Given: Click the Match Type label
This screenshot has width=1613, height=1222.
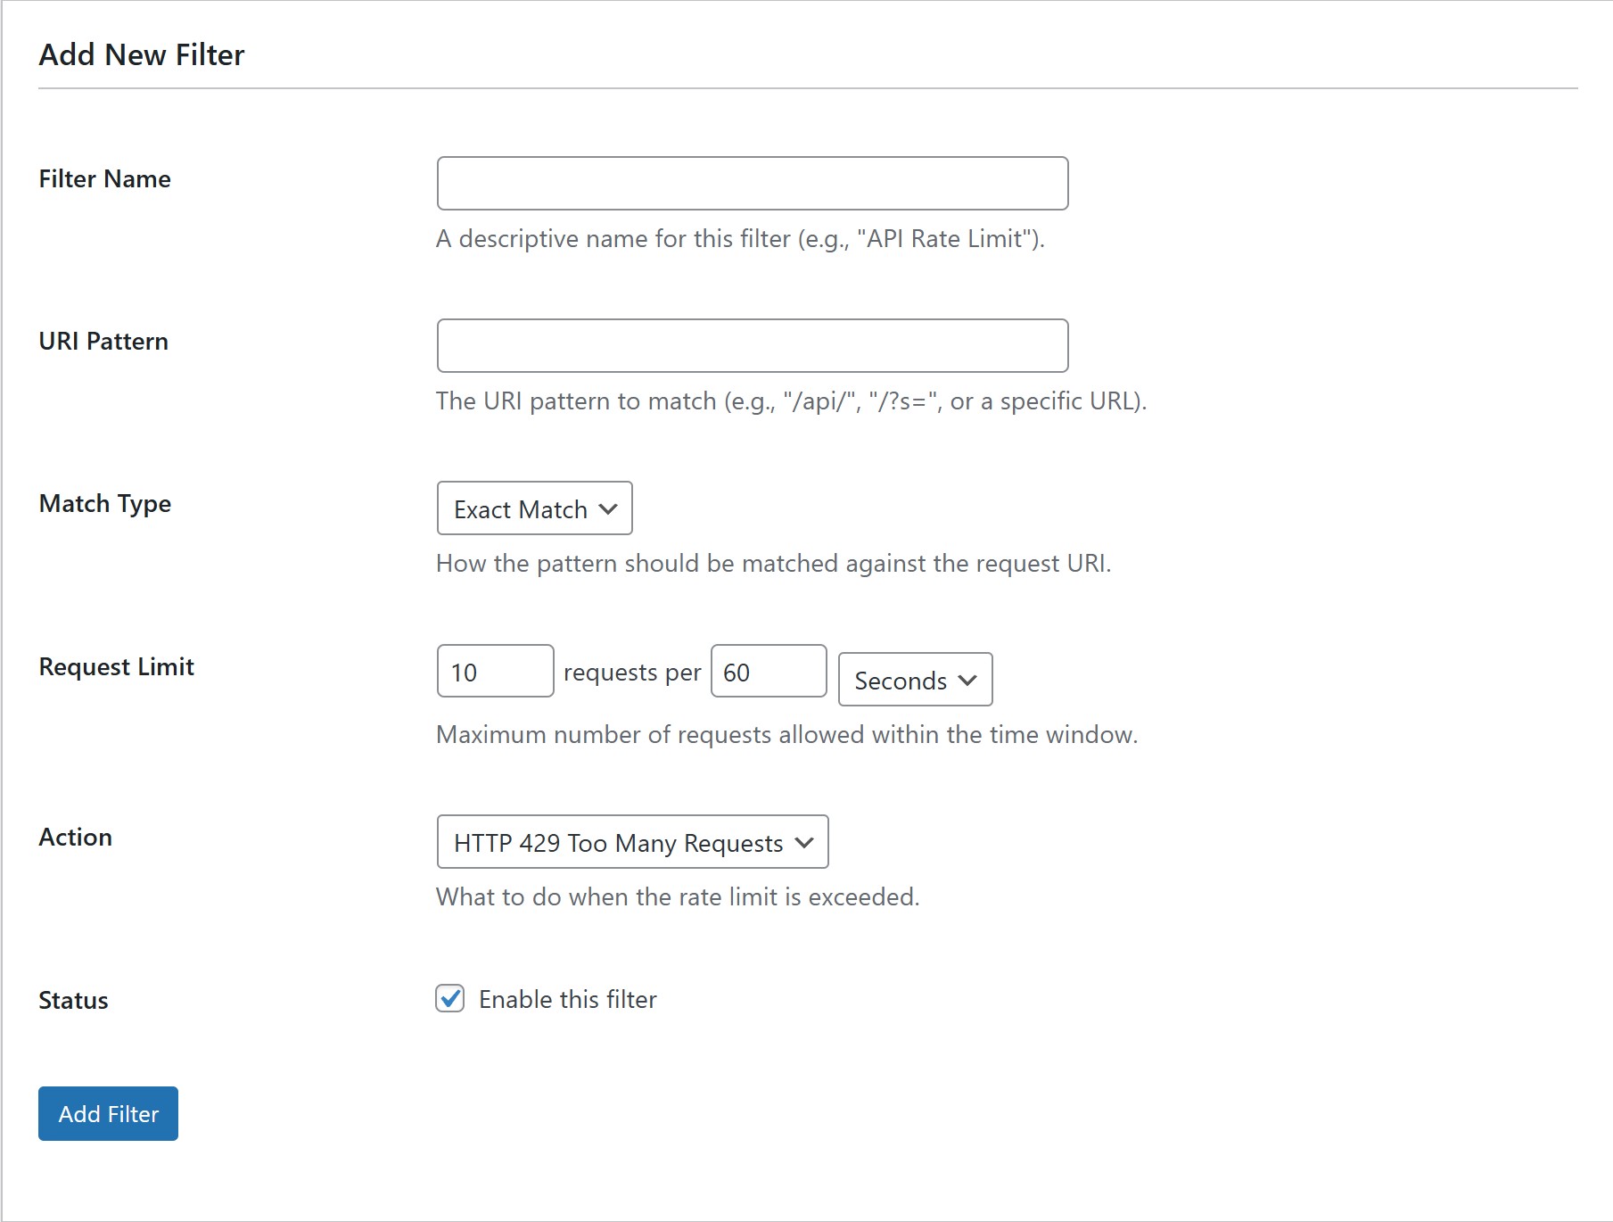Looking at the screenshot, I should pos(104,503).
